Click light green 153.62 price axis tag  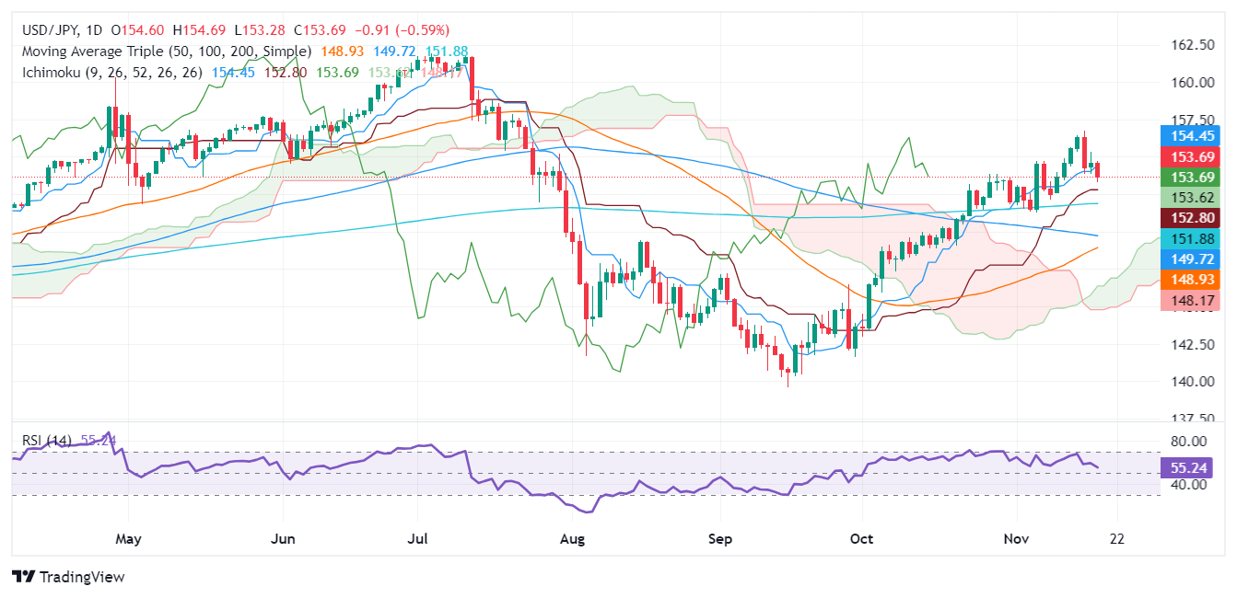tap(1195, 197)
